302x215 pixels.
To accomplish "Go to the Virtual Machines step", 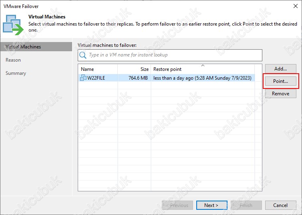I will coord(36,47).
